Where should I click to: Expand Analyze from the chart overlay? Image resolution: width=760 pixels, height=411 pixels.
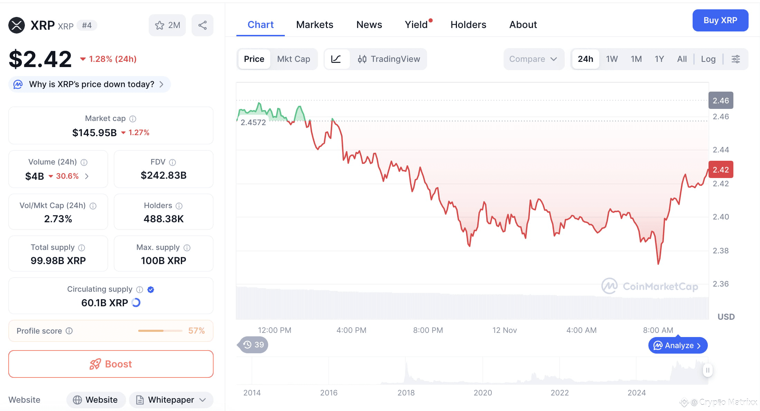pos(677,345)
